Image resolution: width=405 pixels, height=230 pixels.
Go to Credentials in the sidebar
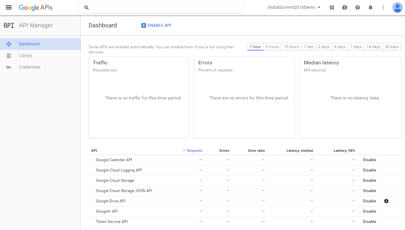30,67
